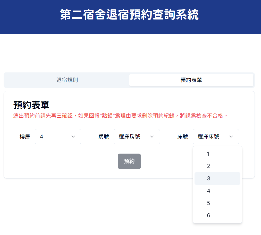Select bed number 4 from the list
The width and height of the screenshot is (261, 235).
tap(217, 191)
